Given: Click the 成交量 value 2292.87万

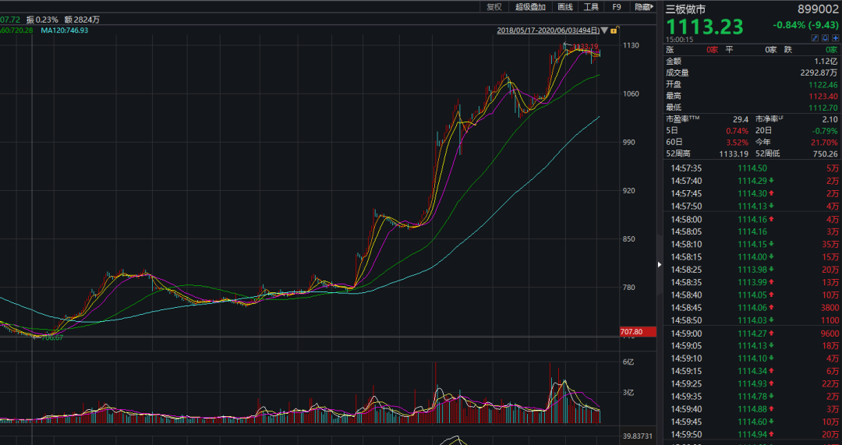Looking at the screenshot, I should [819, 73].
